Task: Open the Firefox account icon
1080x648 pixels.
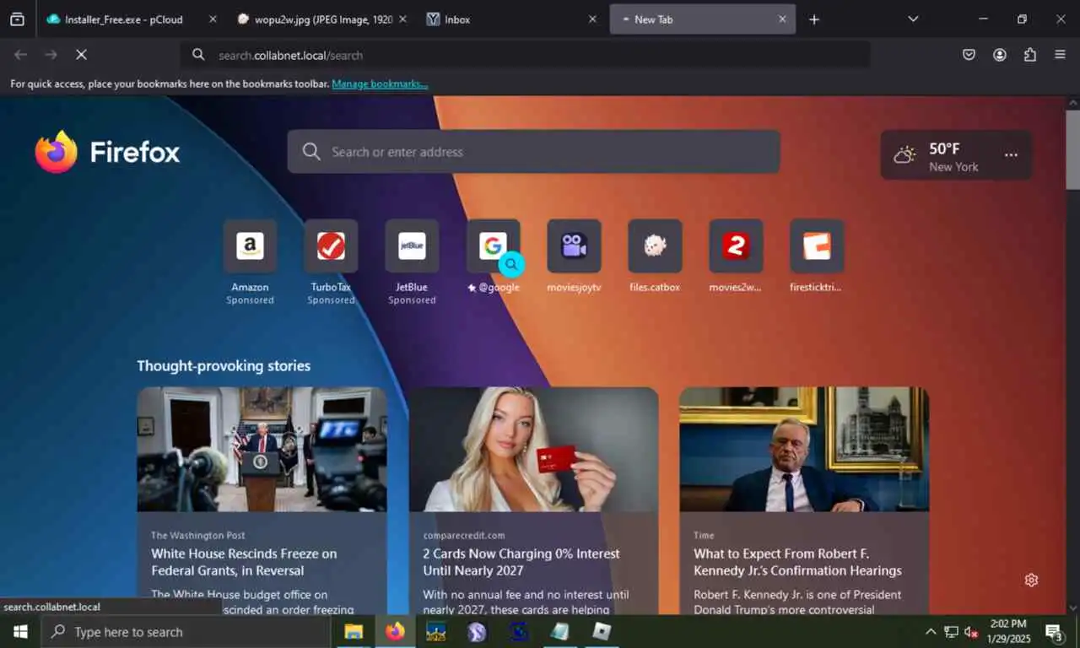Action: (x=1000, y=55)
